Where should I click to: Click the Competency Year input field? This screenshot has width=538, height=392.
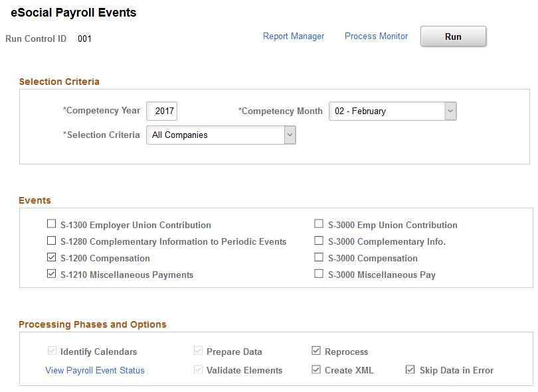click(161, 111)
